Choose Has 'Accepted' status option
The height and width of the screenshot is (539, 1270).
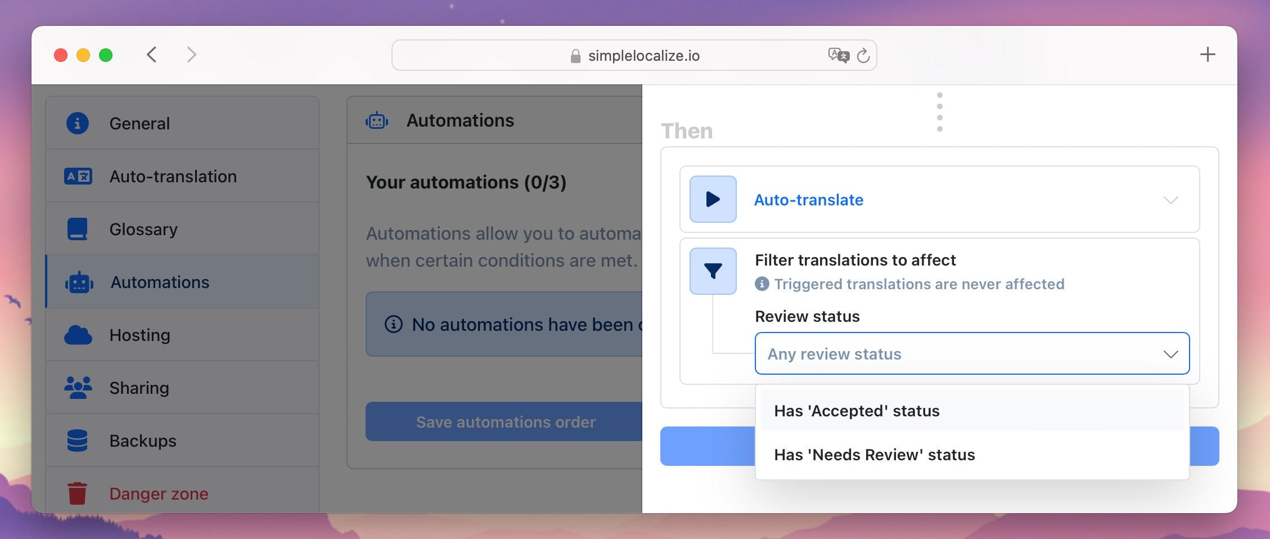click(972, 411)
